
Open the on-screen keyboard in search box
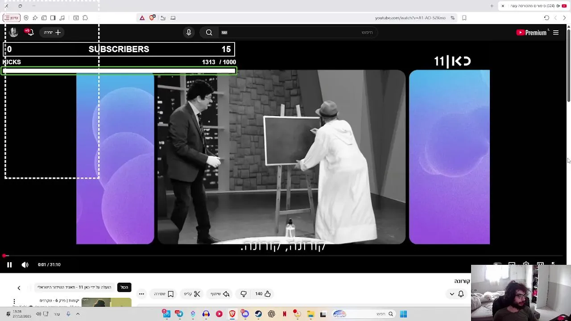[x=224, y=33]
